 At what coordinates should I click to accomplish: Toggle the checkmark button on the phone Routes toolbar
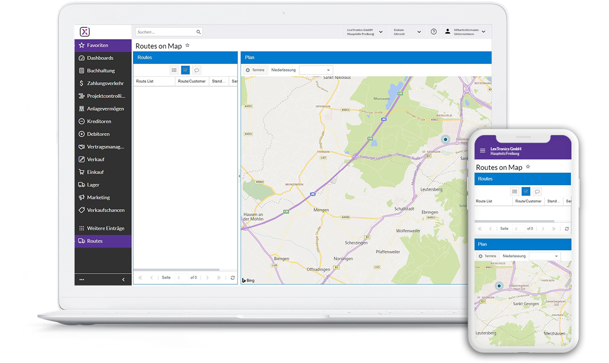[526, 191]
